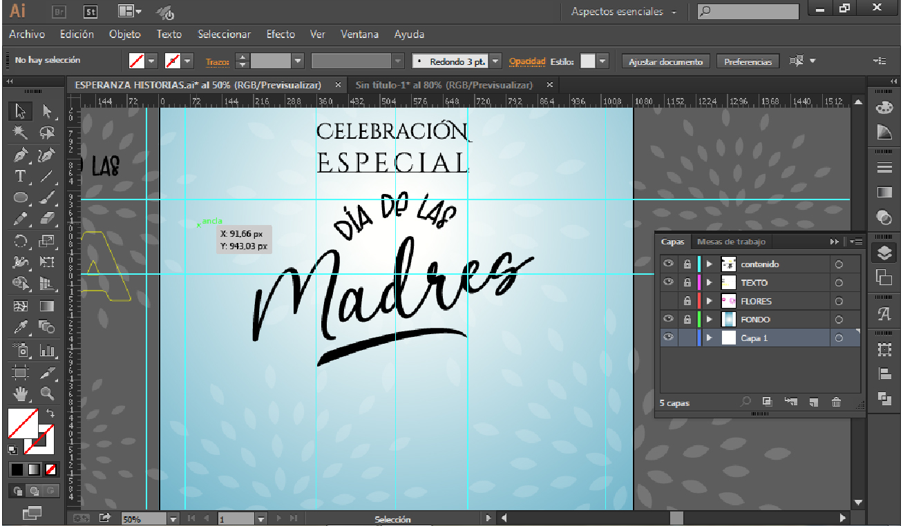Click the Ajustar documento button
This screenshot has width=903, height=526.
(666, 61)
